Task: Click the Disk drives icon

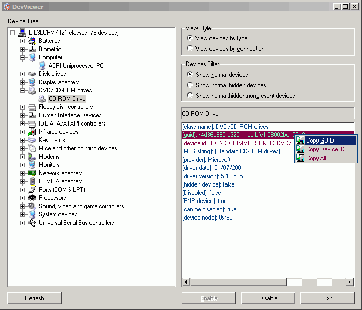Action: pos(32,74)
